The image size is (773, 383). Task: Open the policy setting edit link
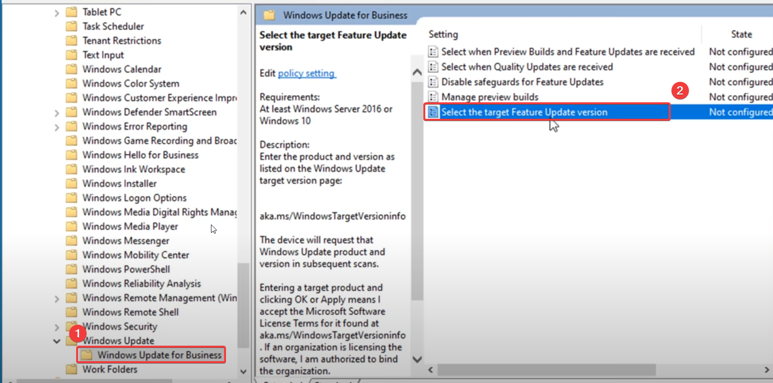[306, 73]
